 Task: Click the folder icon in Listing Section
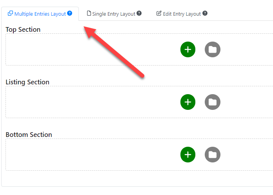pos(213,102)
